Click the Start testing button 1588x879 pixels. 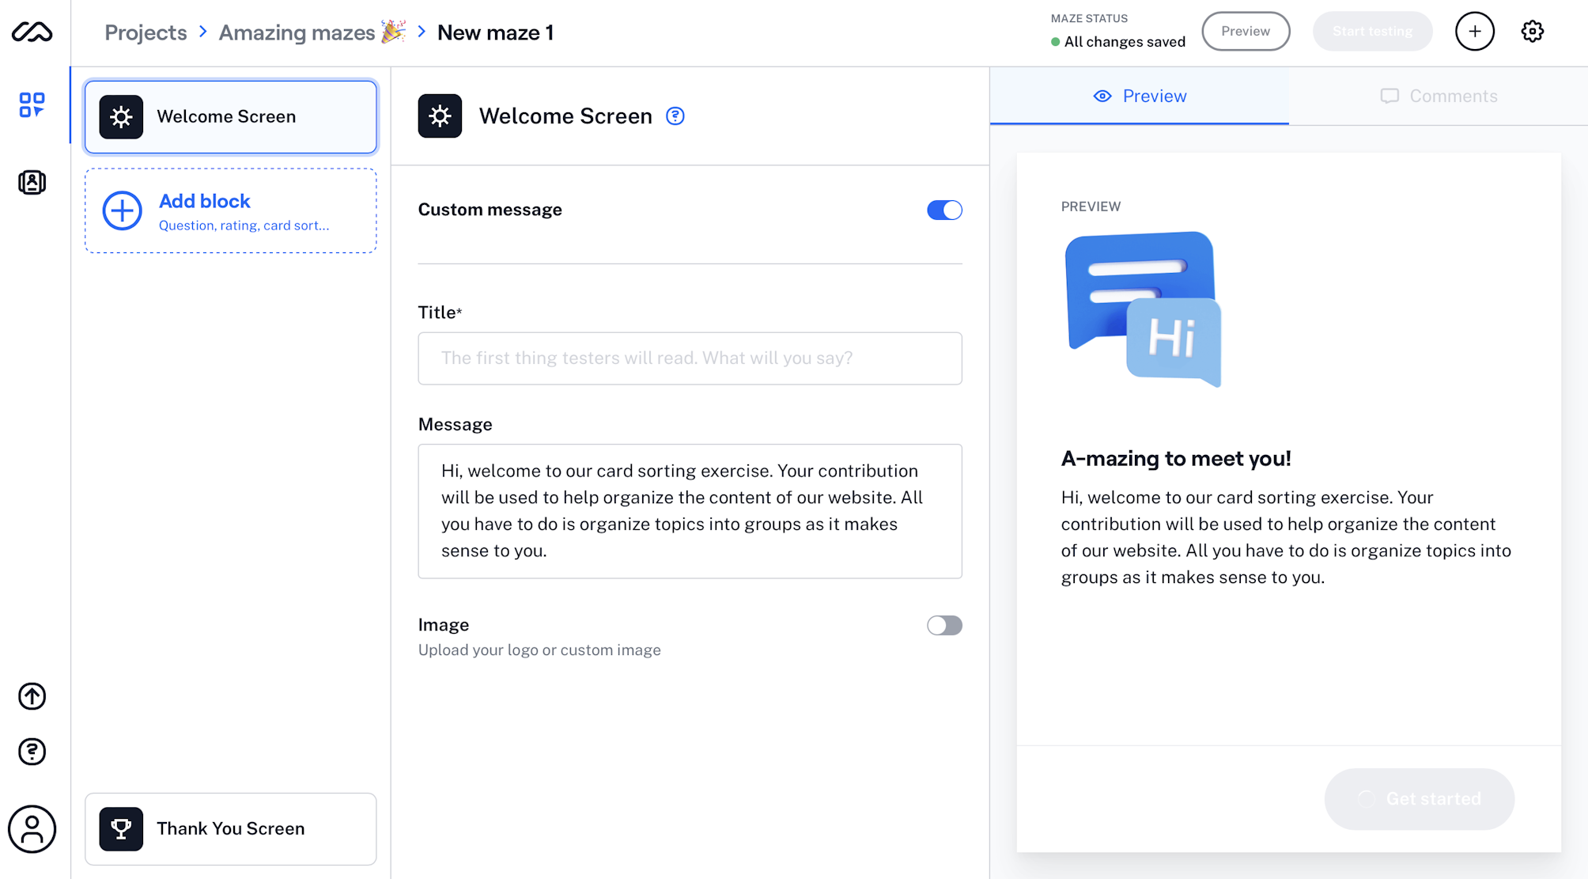1372,32
